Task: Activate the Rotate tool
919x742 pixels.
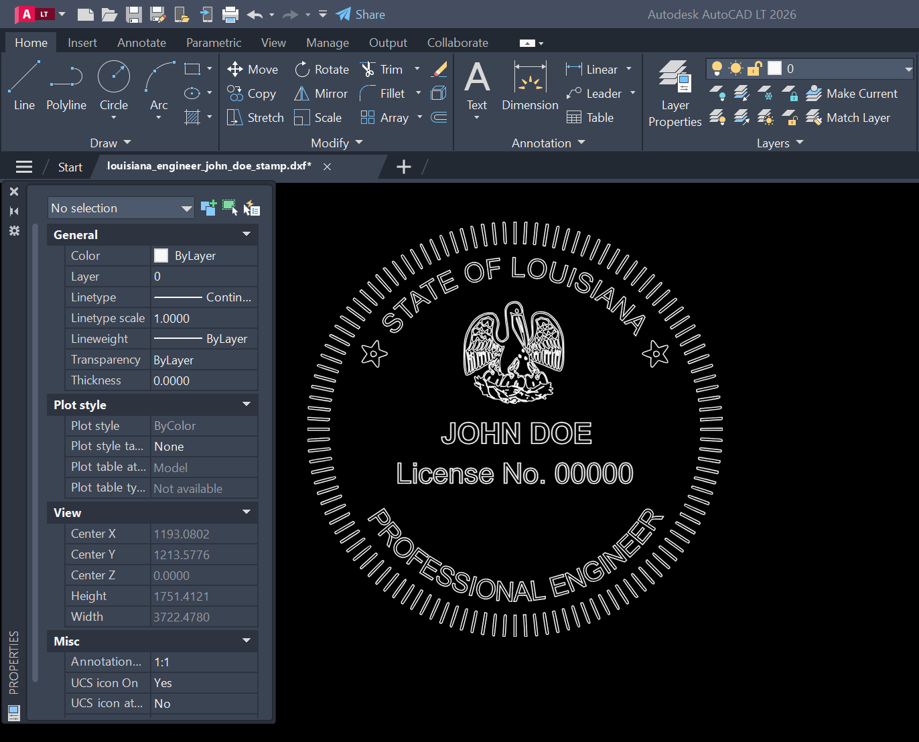Action: click(322, 70)
